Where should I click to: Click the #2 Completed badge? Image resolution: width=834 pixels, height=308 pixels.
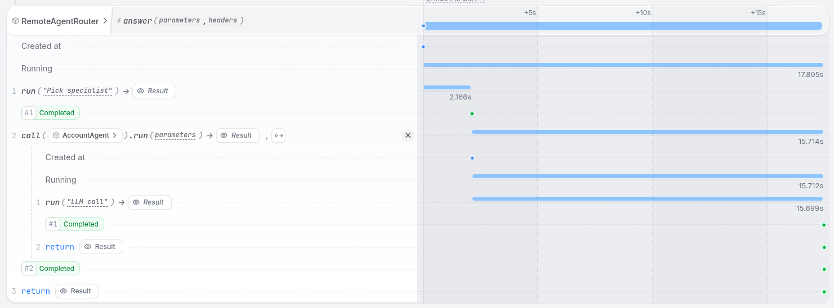(51, 269)
